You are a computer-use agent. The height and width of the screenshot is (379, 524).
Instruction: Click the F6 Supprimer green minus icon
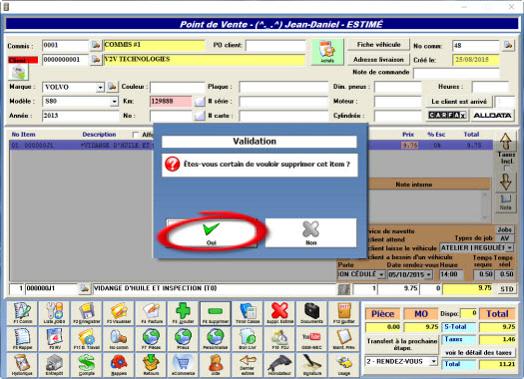click(216, 313)
